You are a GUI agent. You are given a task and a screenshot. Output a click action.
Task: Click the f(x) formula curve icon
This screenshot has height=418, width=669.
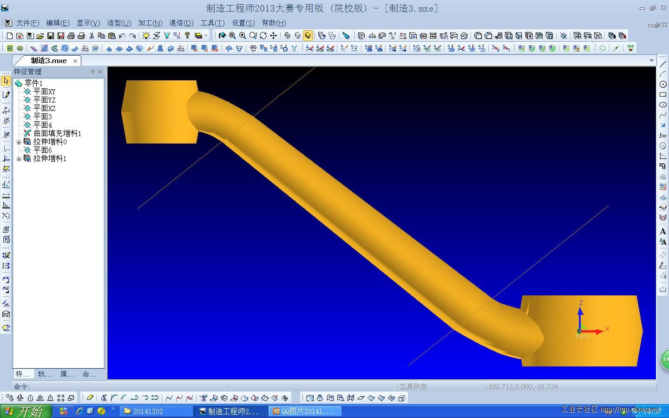663,135
